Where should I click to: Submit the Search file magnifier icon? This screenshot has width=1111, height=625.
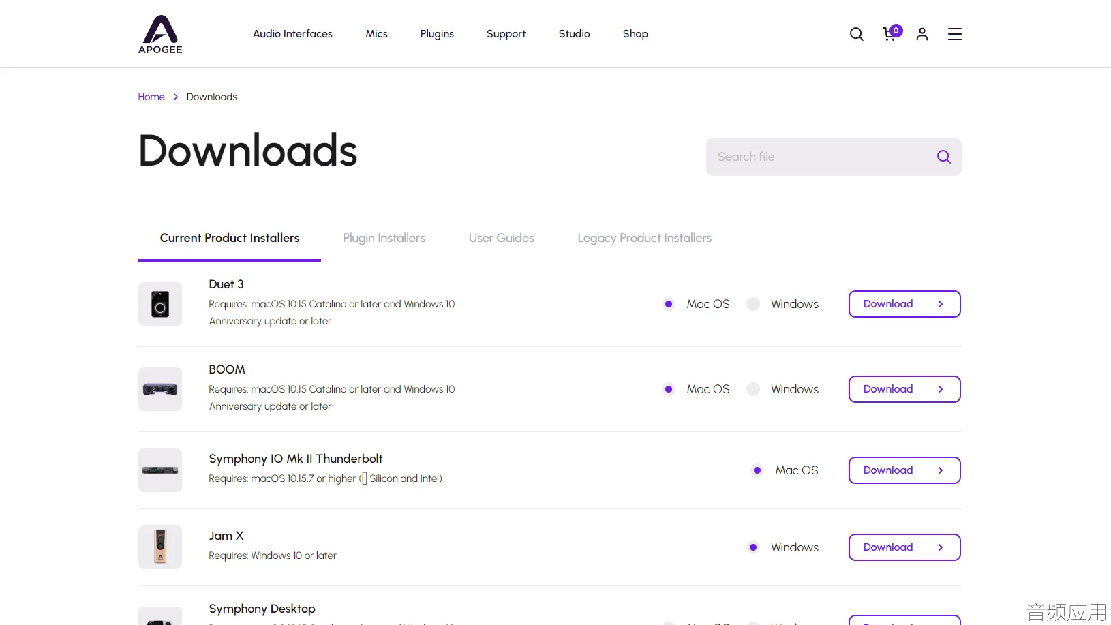pos(944,157)
